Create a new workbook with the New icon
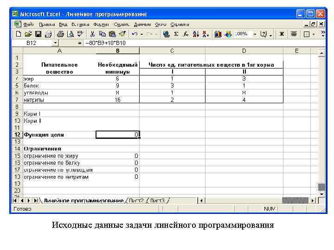334x250 pixels. [19, 34]
